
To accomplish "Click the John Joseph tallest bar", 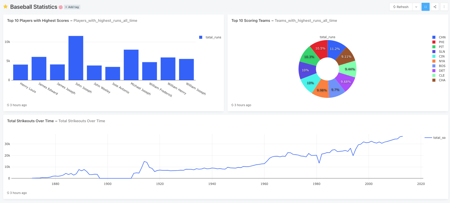I will [x=76, y=58].
